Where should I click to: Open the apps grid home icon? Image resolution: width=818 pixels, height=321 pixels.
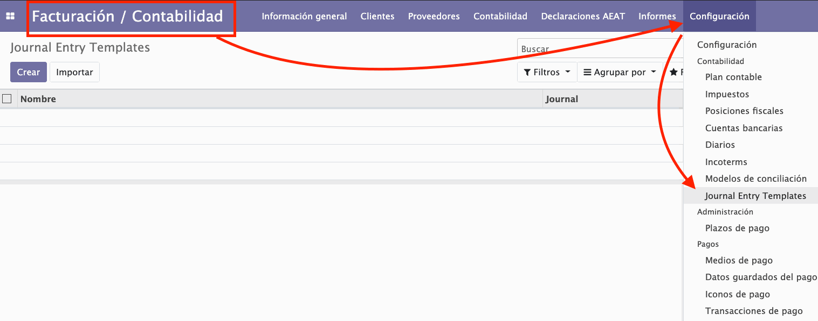pos(10,16)
